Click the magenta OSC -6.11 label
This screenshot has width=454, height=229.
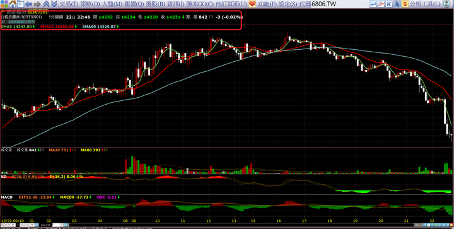(x=107, y=197)
